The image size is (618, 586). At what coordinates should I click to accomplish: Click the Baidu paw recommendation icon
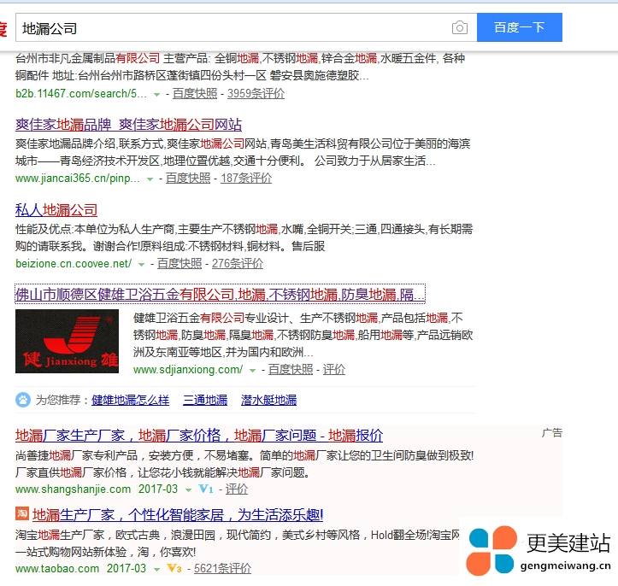pos(23,400)
